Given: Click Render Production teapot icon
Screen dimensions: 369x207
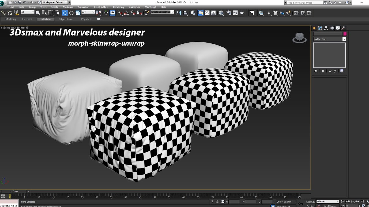Looking at the screenshot, I should click(242, 13).
